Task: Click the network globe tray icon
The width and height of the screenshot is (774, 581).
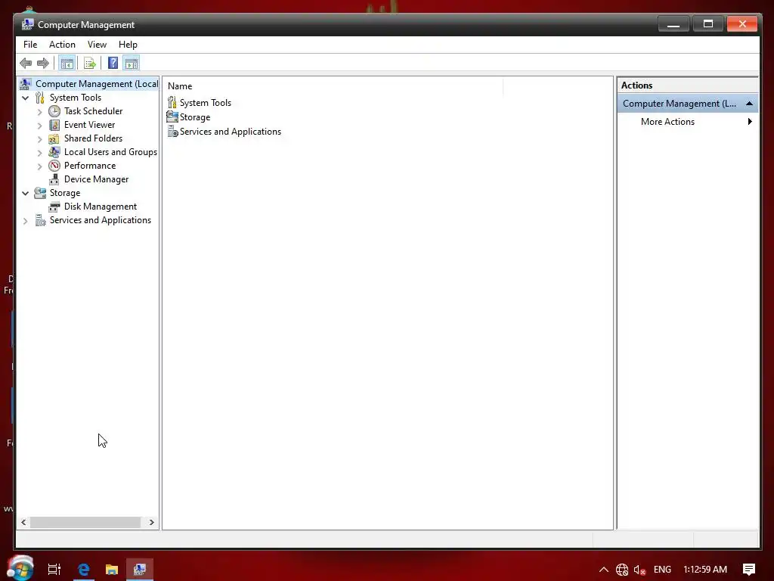Action: [x=622, y=570]
